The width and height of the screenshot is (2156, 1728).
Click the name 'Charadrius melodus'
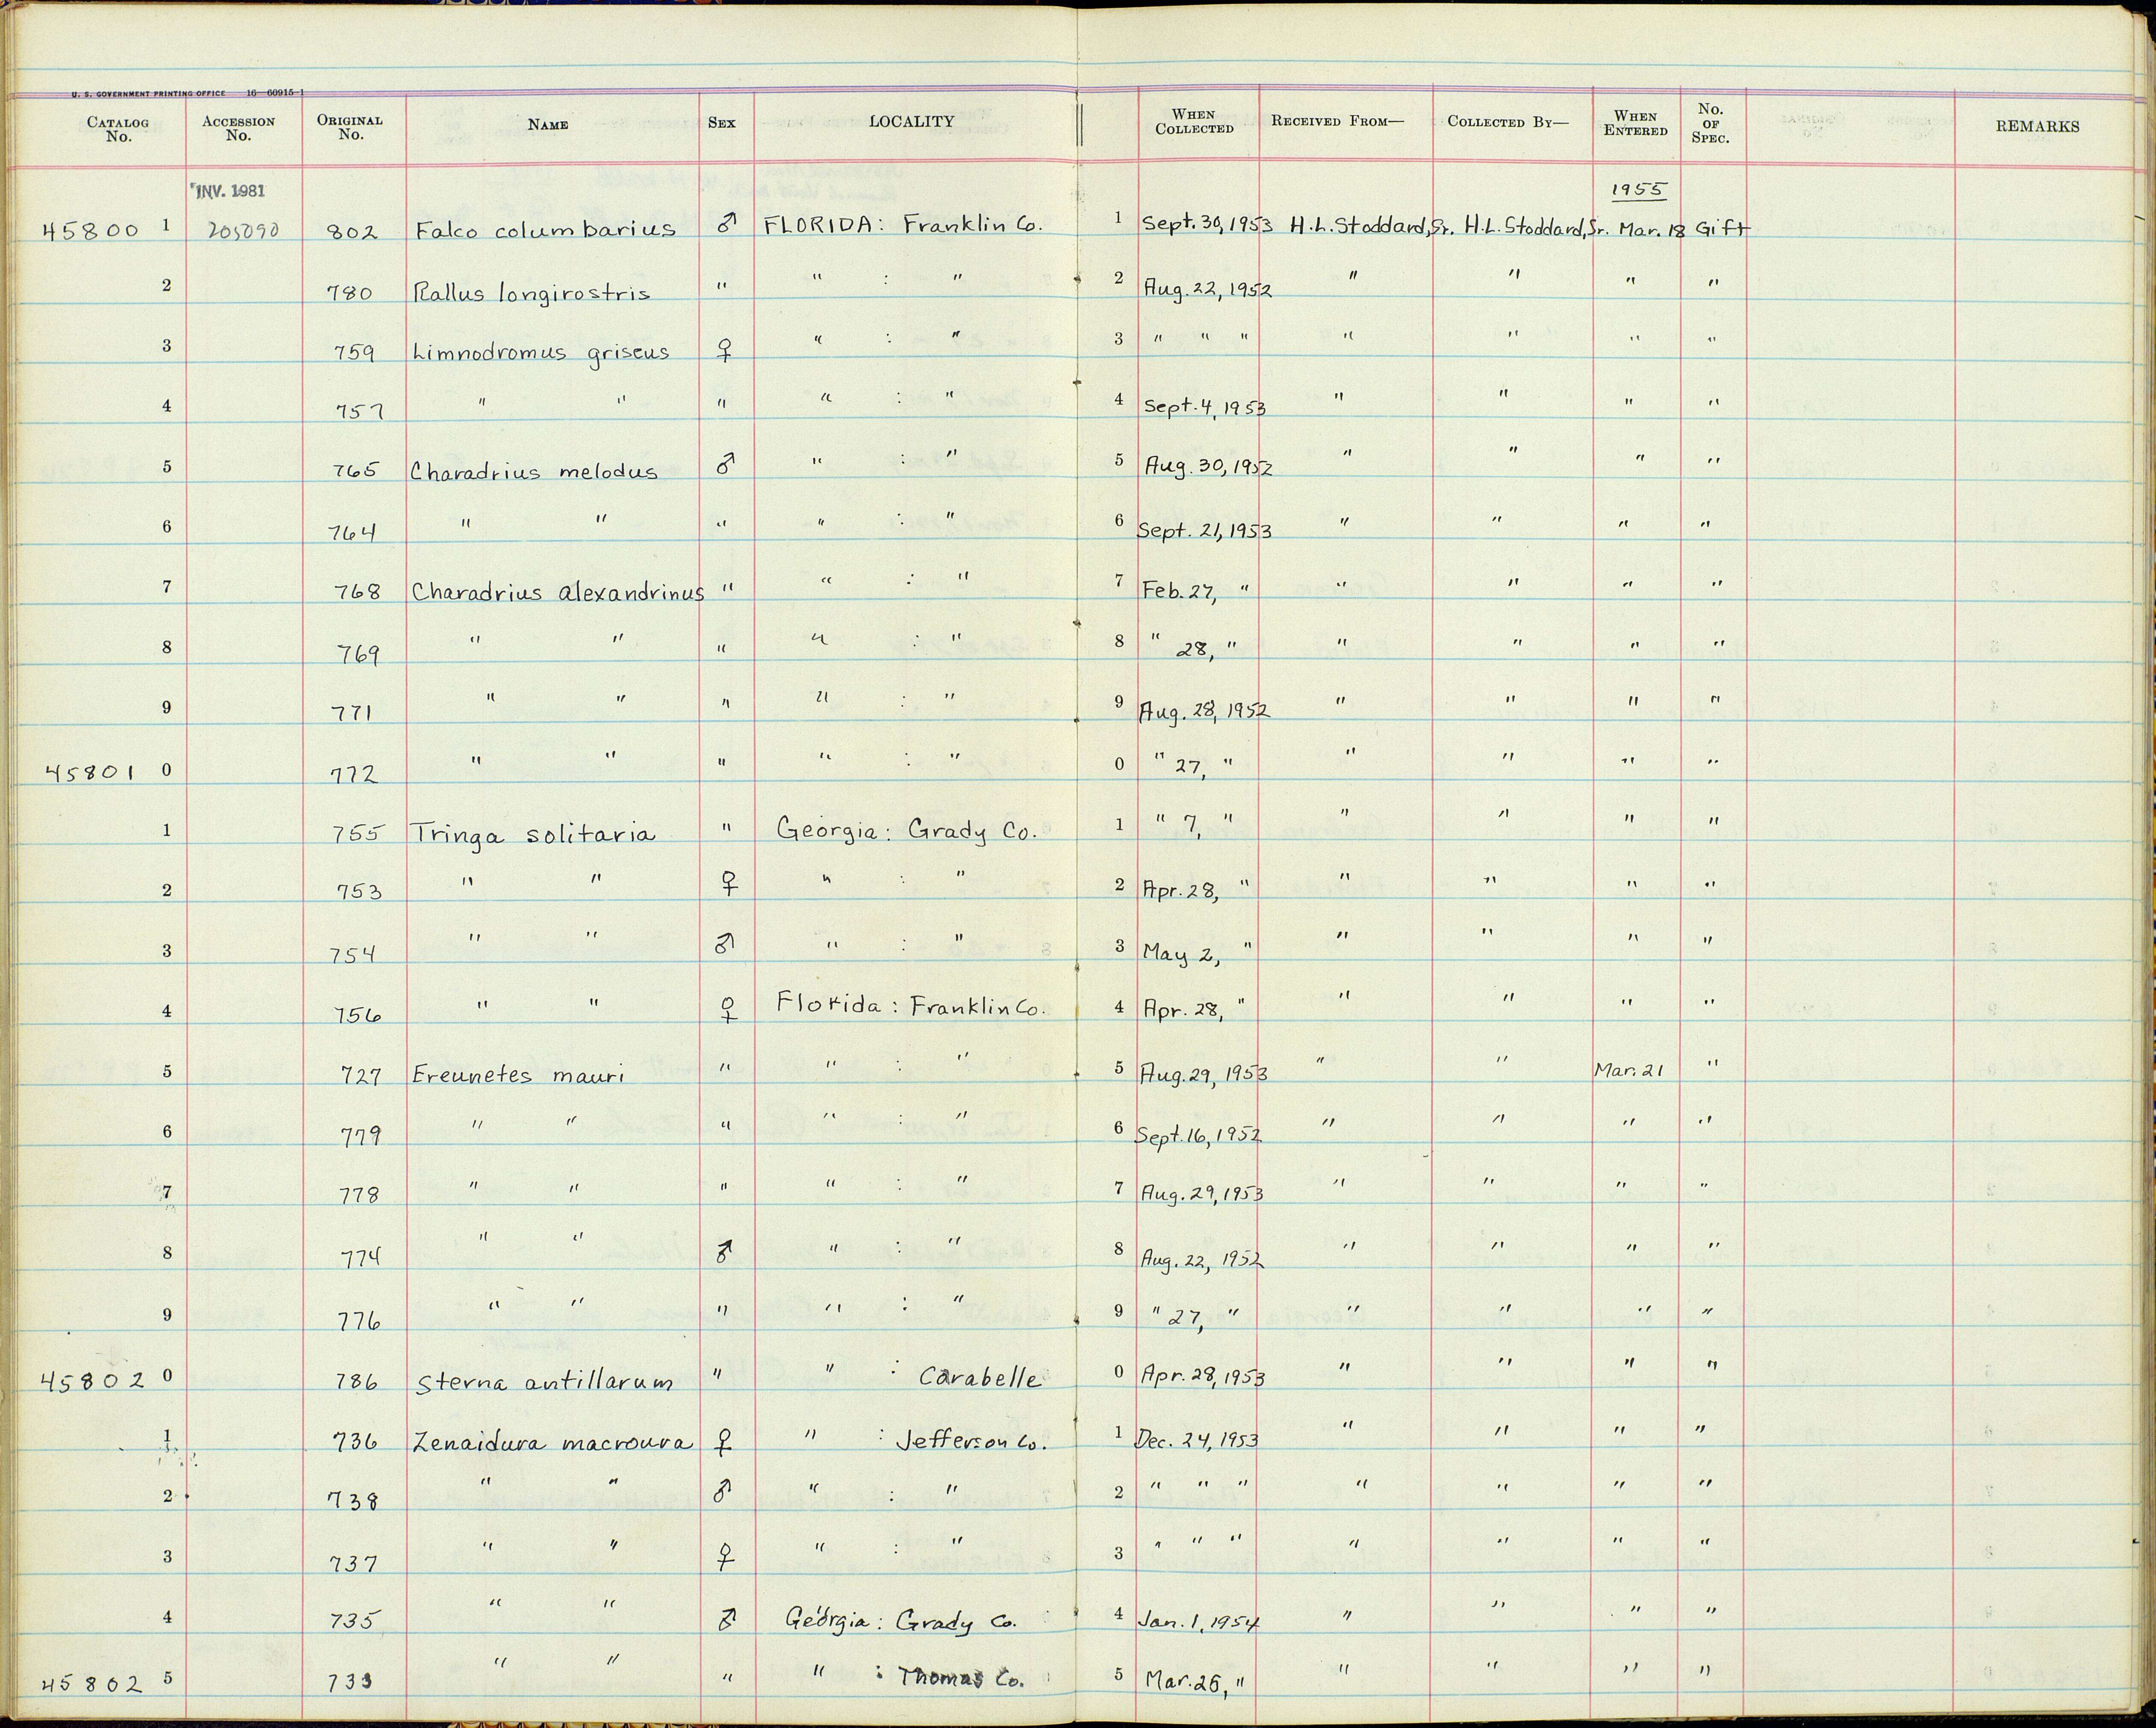coord(534,471)
